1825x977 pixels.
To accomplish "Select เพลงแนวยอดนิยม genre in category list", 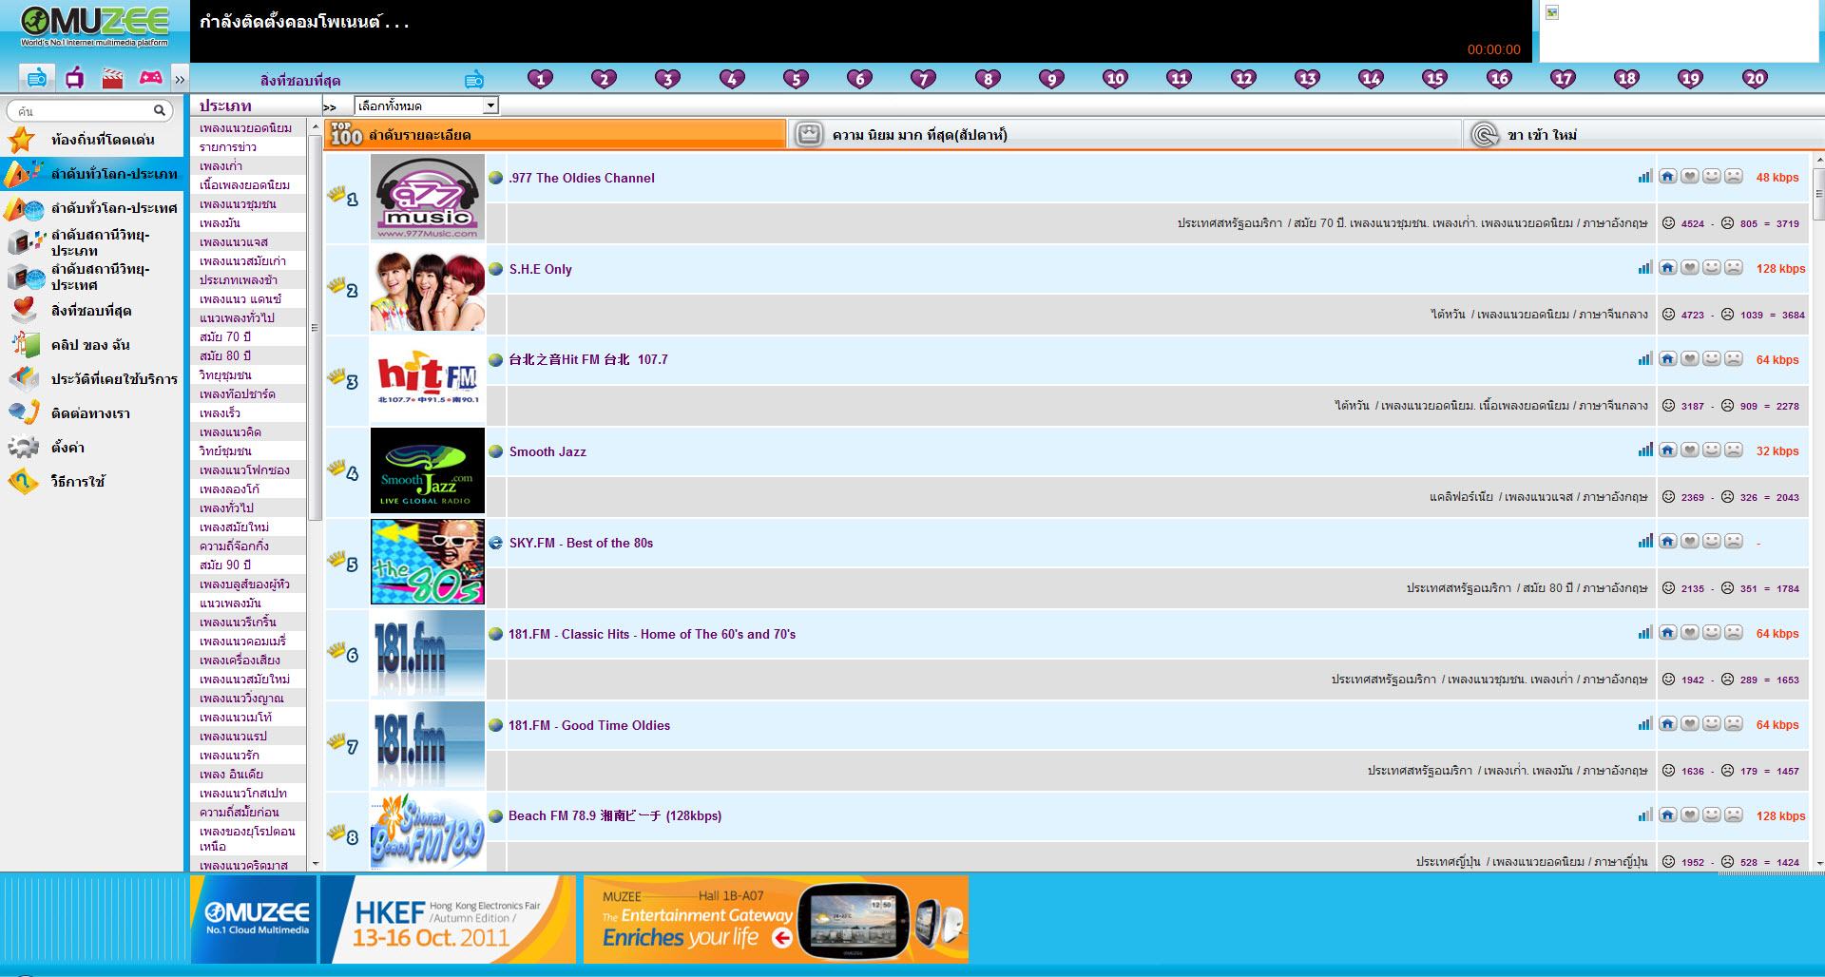I will click(246, 128).
